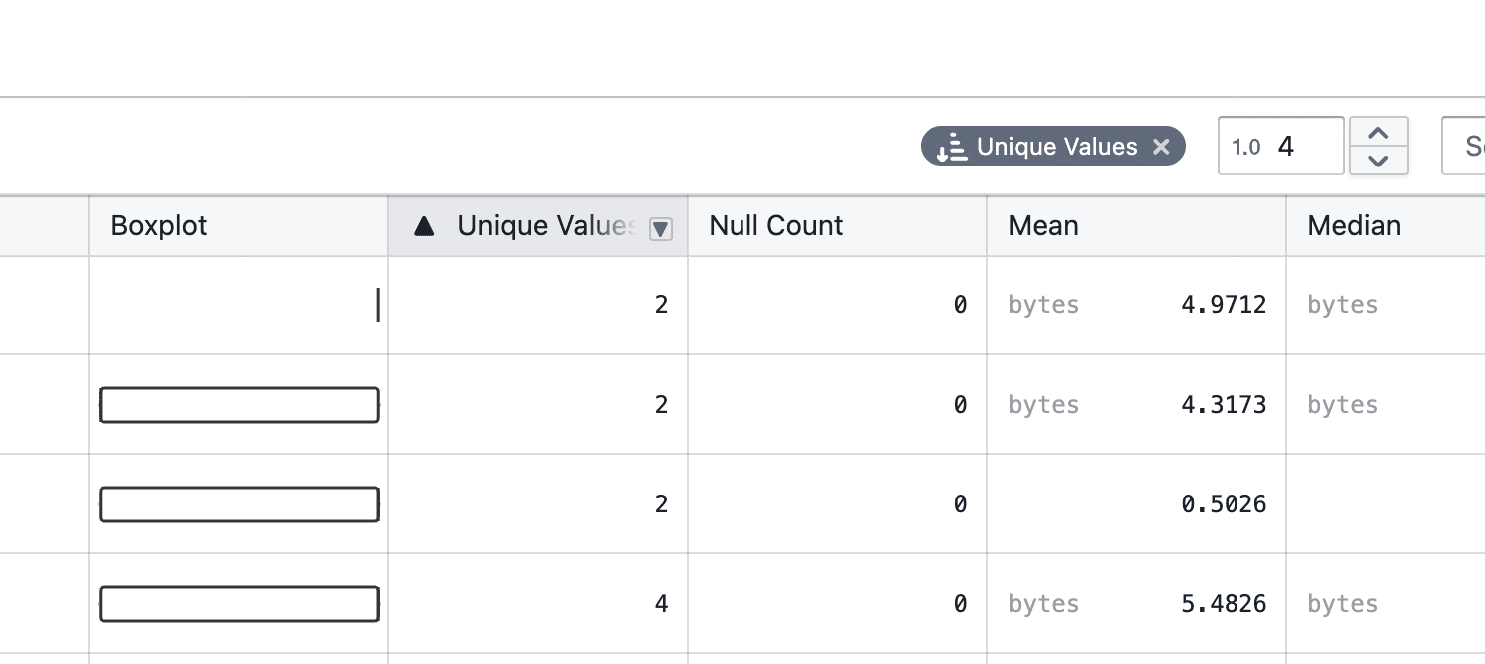Remove the Unique Values sort chip

[x=1161, y=147]
